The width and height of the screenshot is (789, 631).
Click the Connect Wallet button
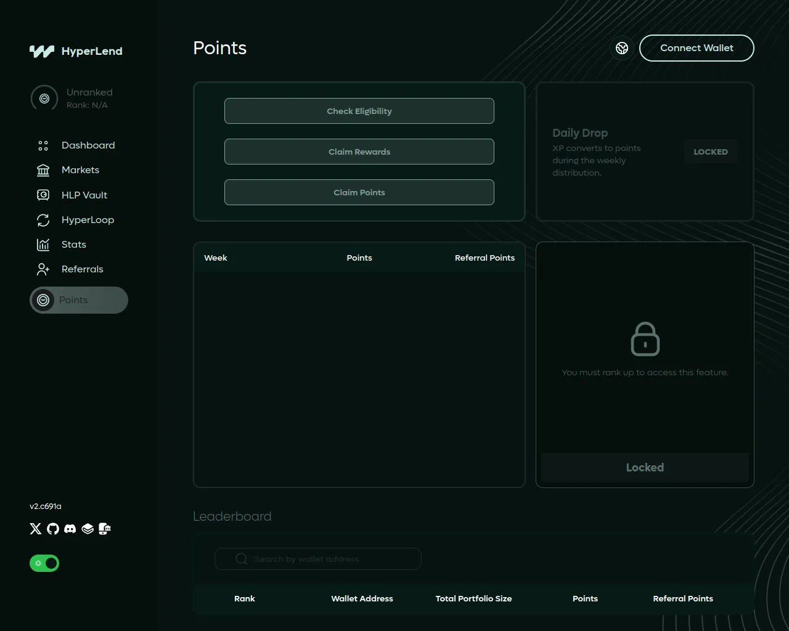(x=697, y=48)
